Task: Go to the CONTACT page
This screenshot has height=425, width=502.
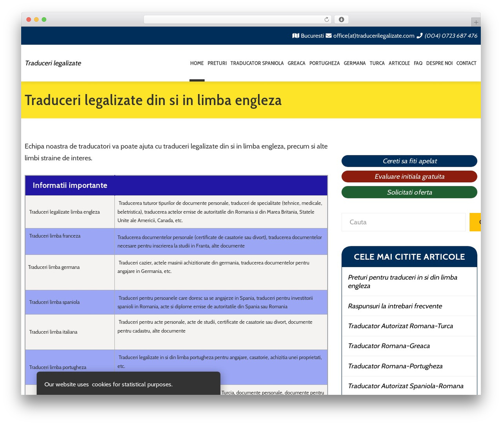Action: (x=466, y=63)
